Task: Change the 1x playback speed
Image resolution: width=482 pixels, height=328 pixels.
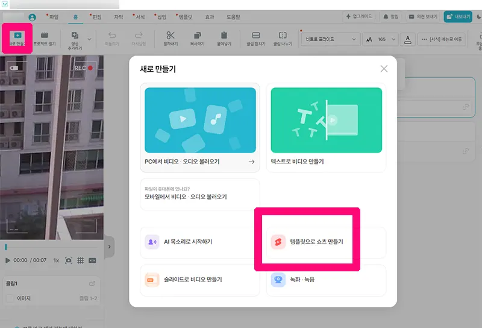Action: [x=56, y=260]
